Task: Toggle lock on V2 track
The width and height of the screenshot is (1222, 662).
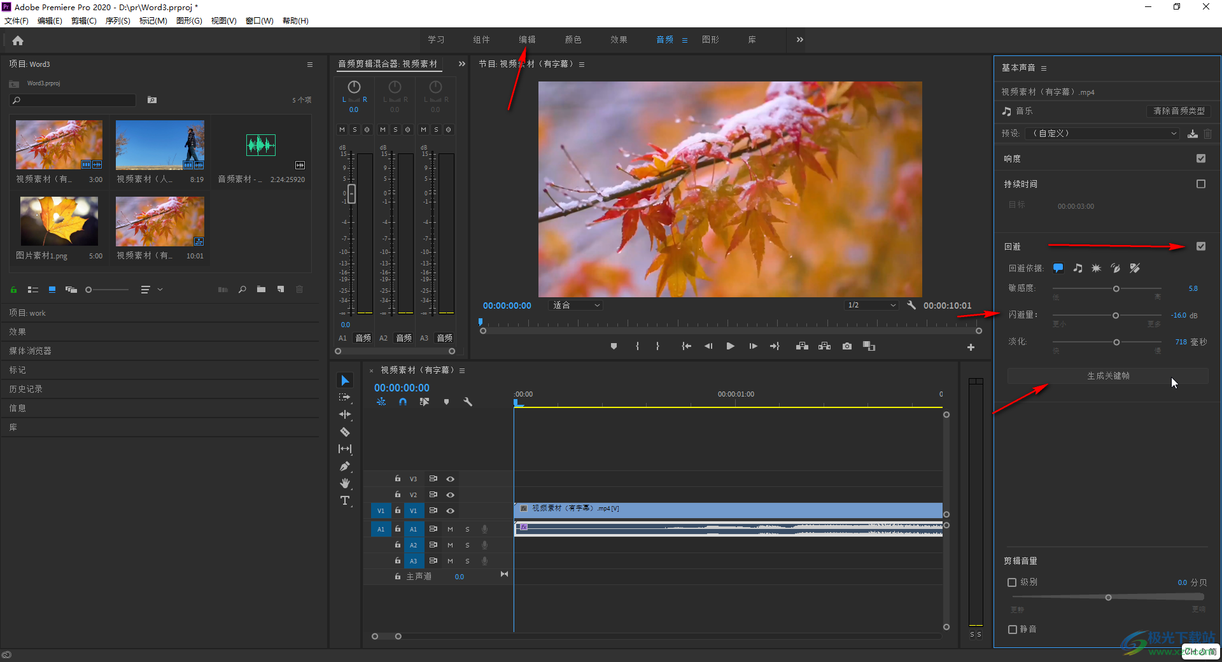Action: [398, 495]
